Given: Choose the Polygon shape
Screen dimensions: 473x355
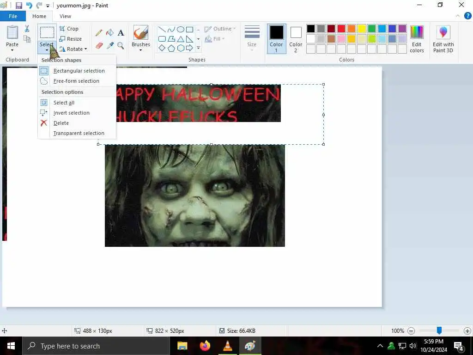Looking at the screenshot, I should (171, 39).
